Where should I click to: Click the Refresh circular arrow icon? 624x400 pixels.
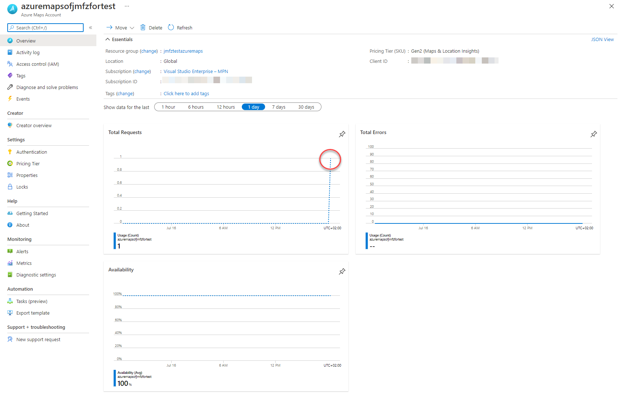pyautogui.click(x=171, y=28)
